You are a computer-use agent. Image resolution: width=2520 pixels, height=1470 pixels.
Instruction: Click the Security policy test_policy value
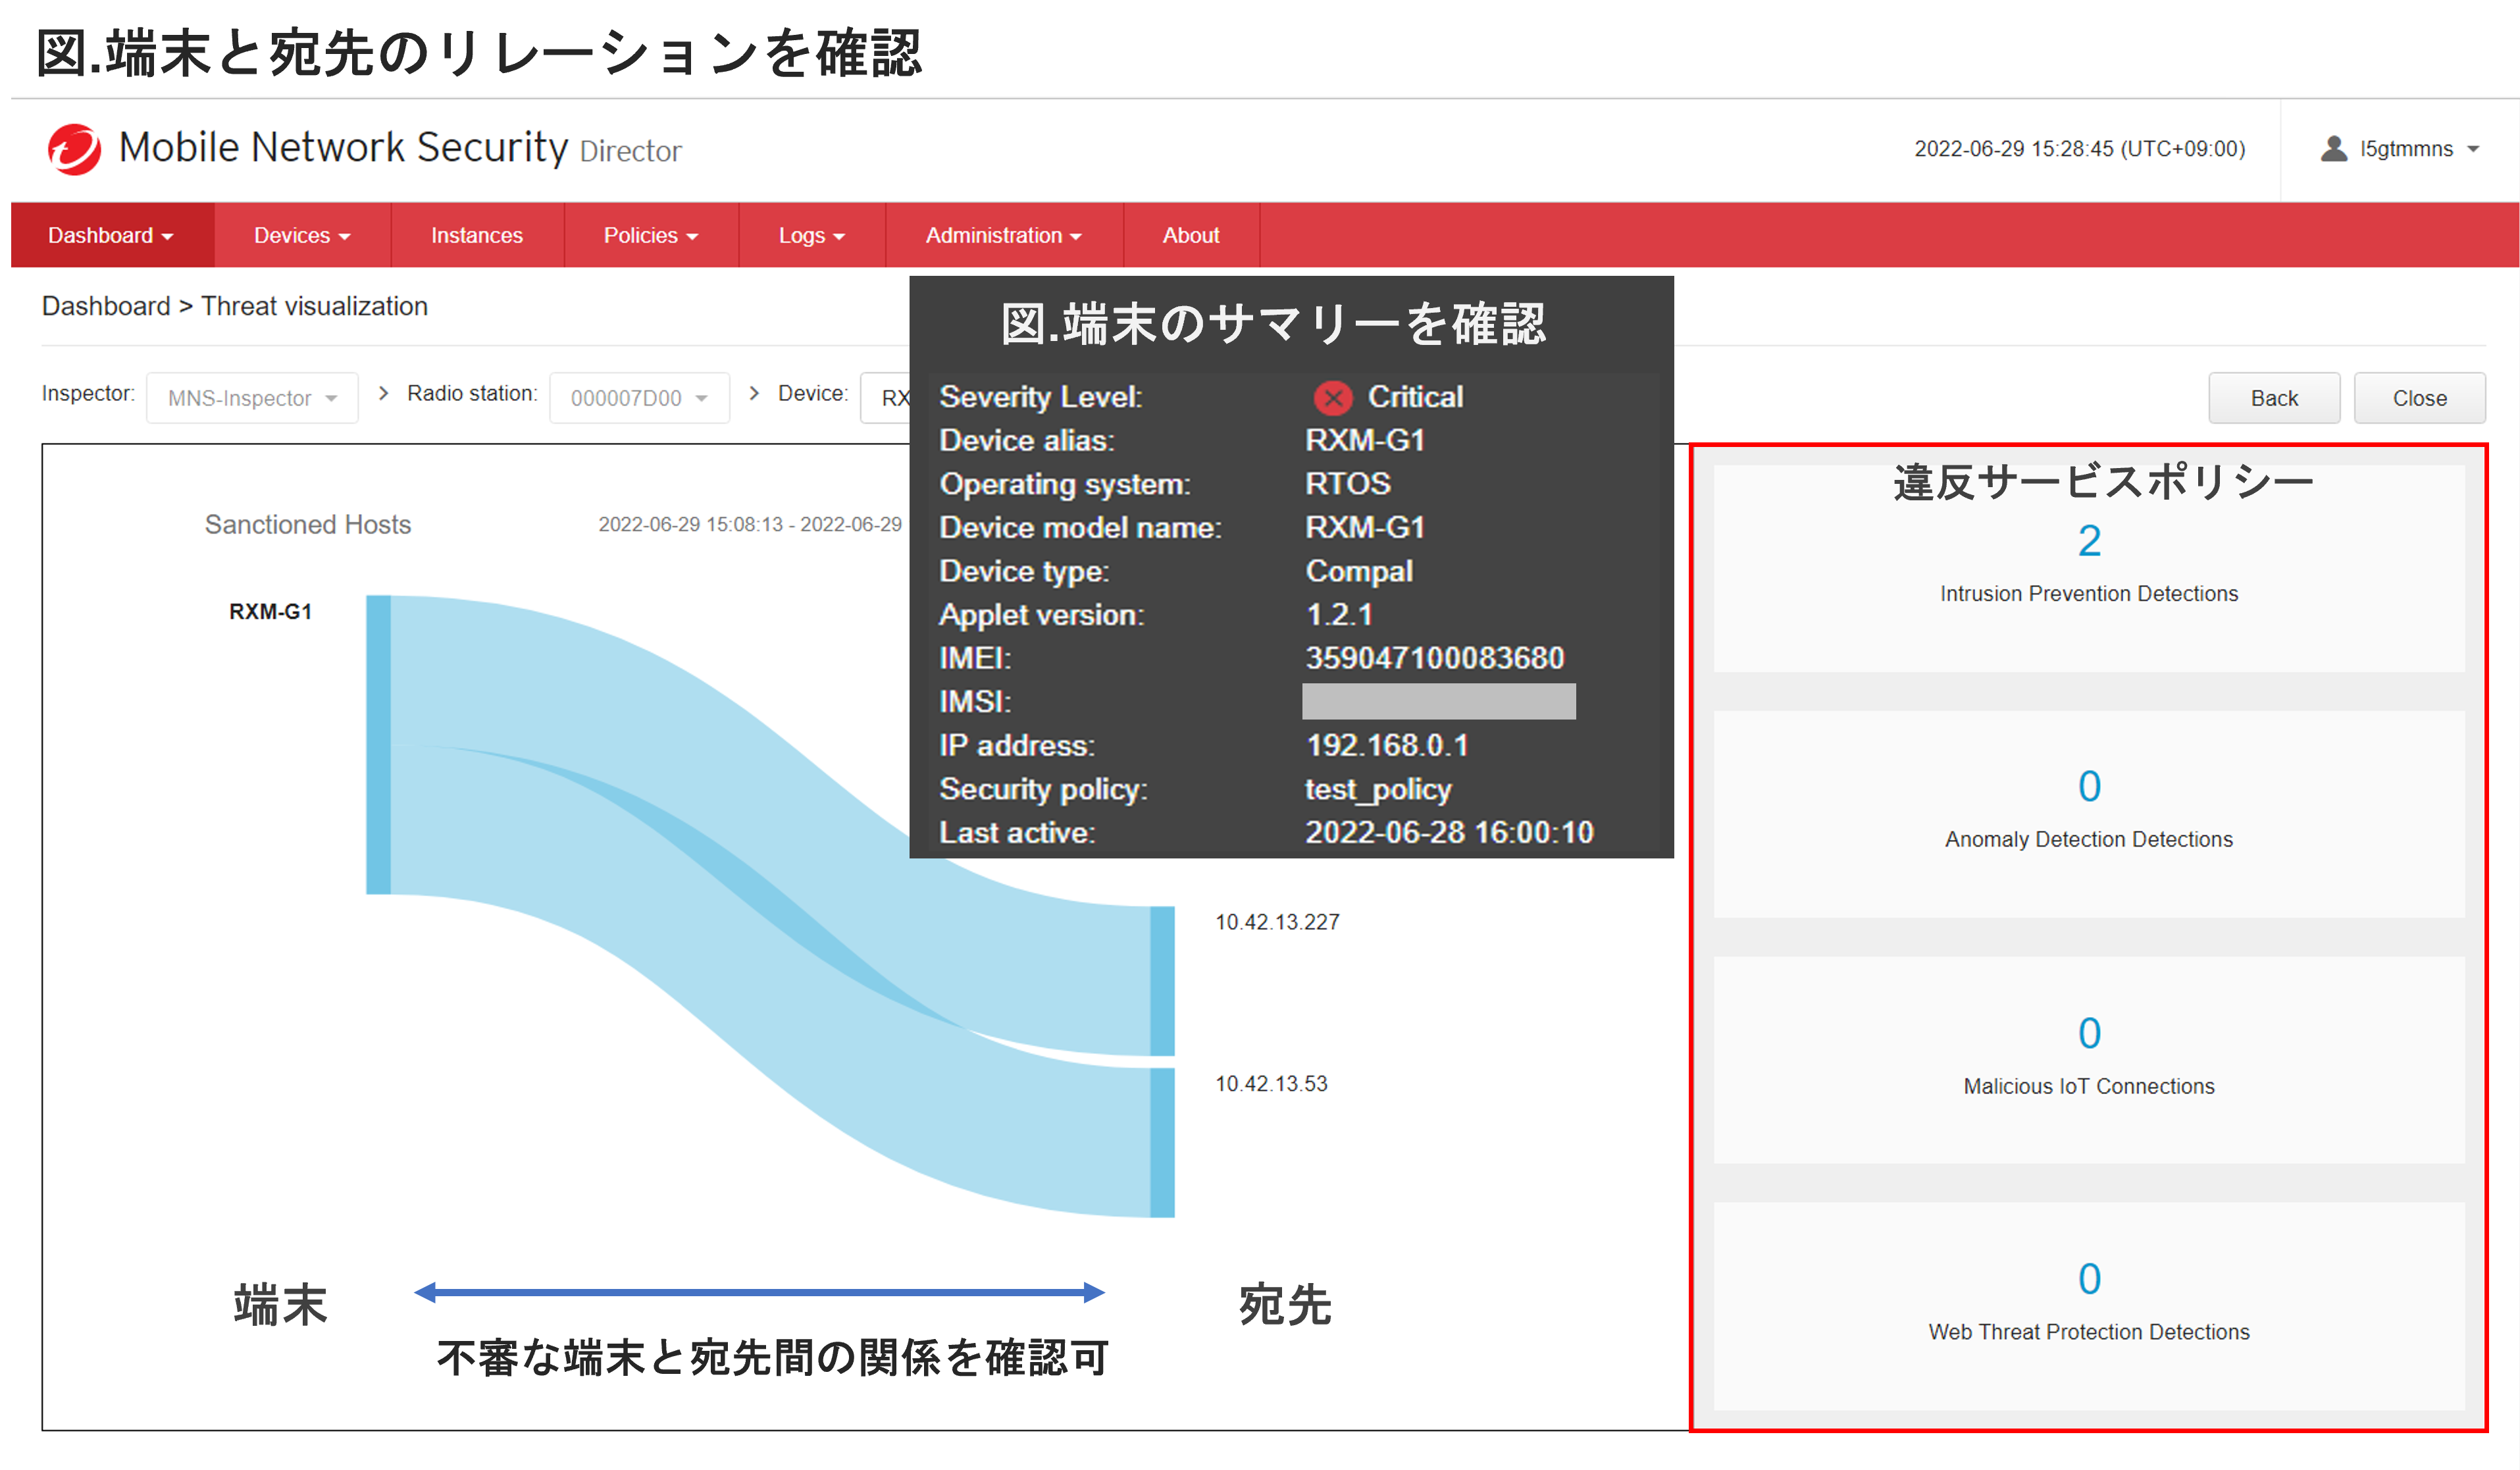[1378, 789]
